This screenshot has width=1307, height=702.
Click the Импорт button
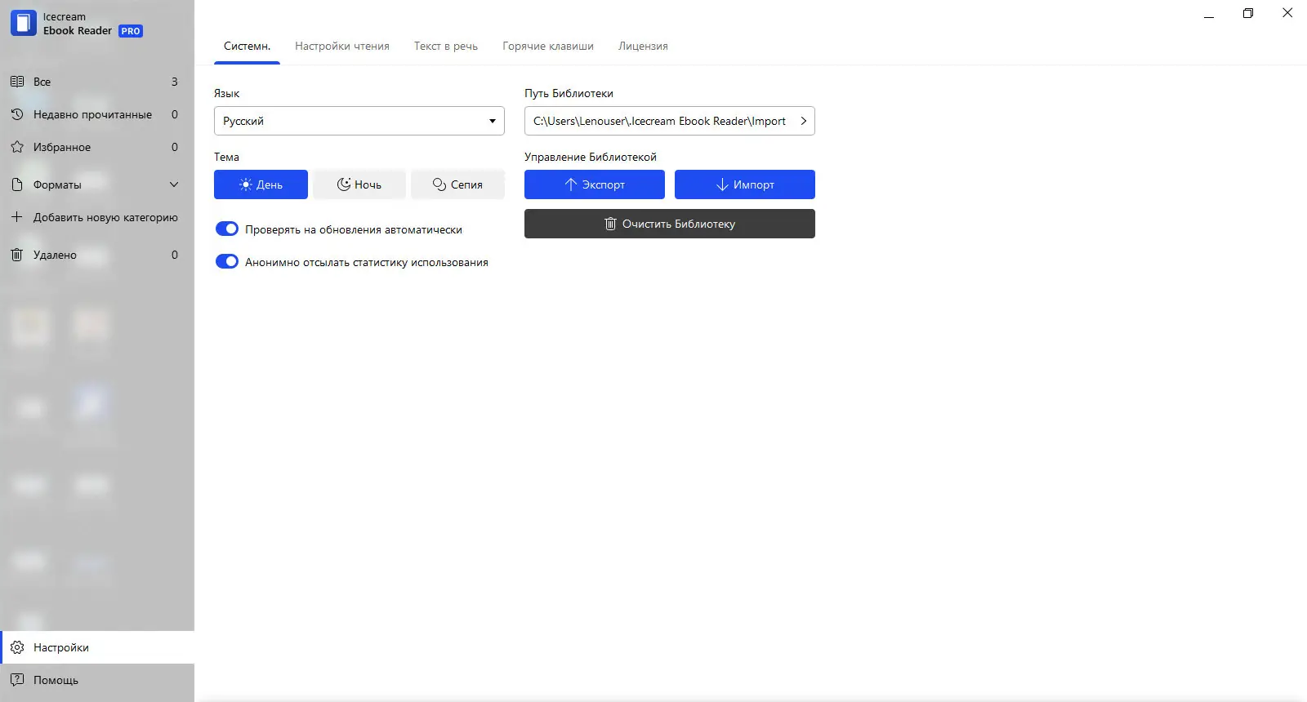745,184
